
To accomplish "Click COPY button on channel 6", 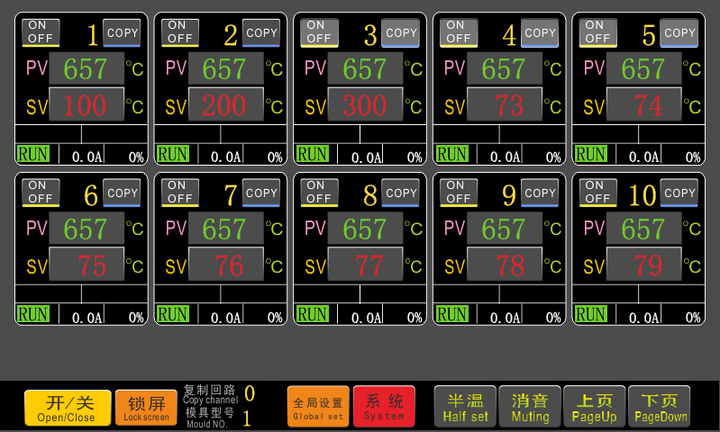I will (x=123, y=193).
